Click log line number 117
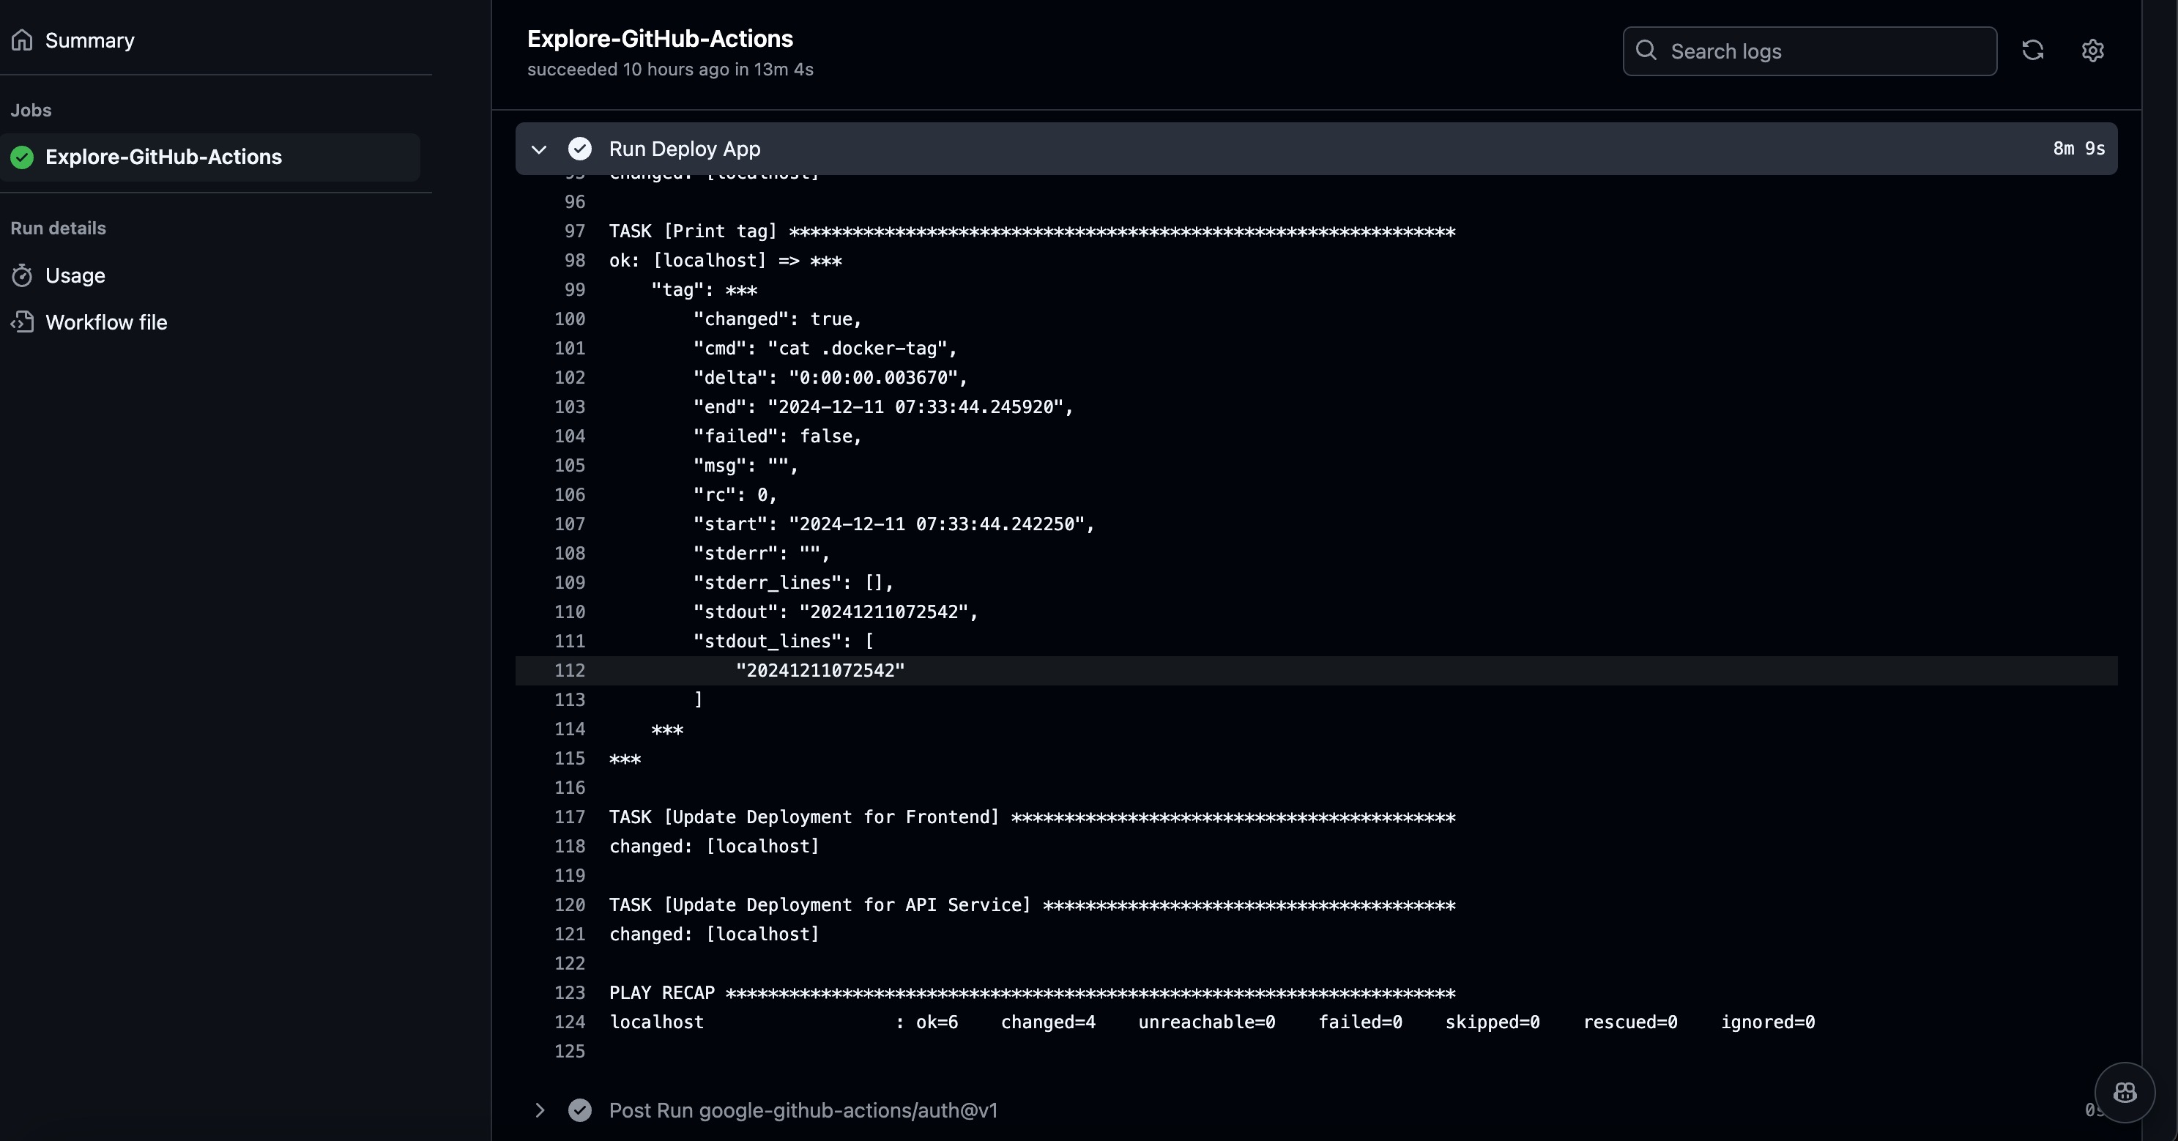Screen dimensions: 2178x1141 pos(570,817)
